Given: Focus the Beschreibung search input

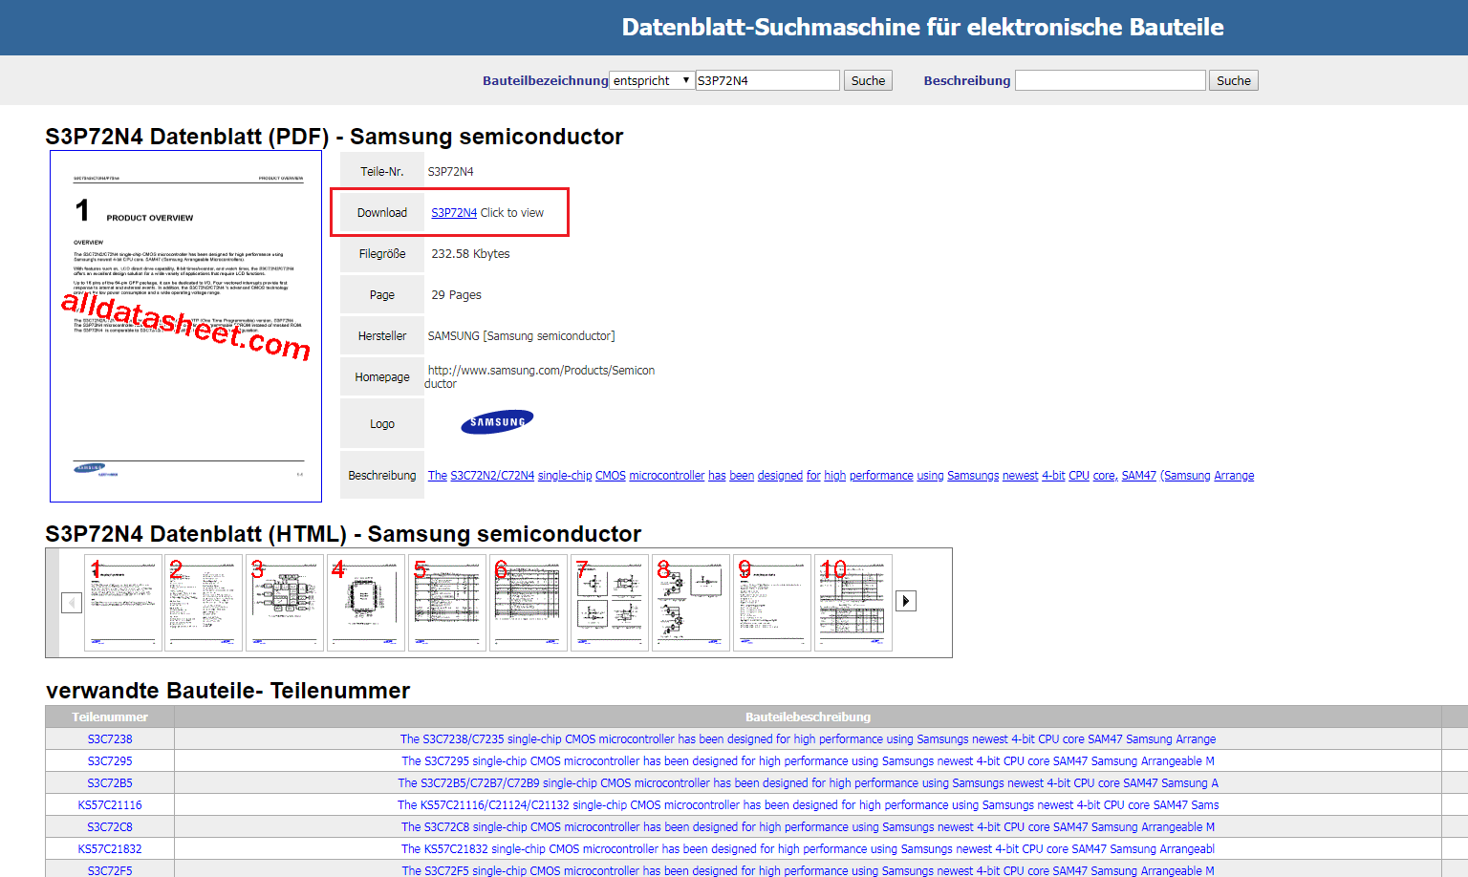Looking at the screenshot, I should [x=1110, y=80].
